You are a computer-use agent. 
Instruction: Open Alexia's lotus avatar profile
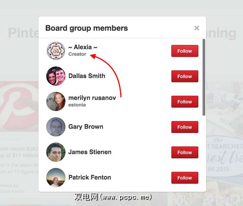point(56,51)
